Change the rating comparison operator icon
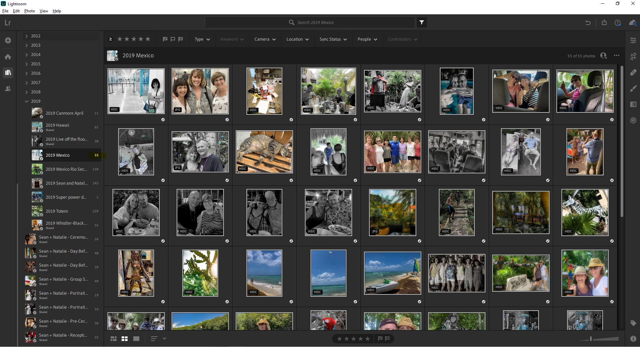 coord(111,39)
